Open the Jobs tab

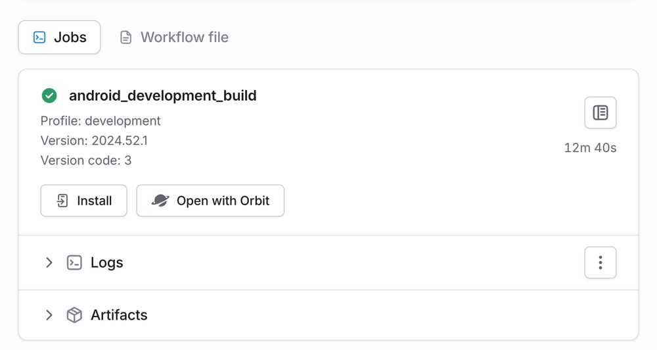click(59, 37)
